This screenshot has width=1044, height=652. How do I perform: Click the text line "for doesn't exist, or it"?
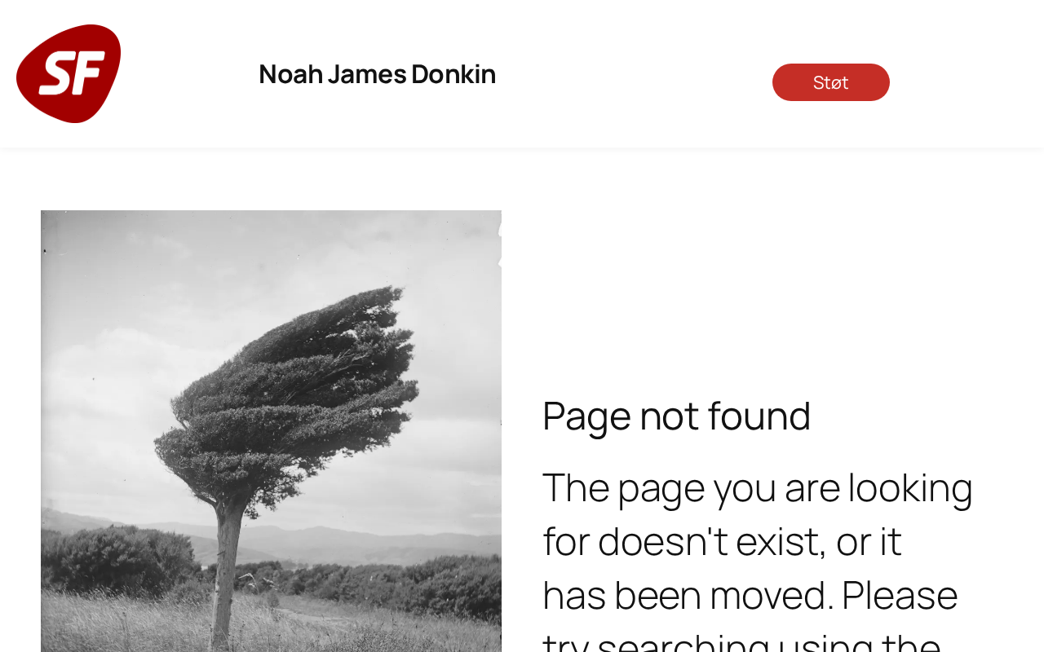[x=722, y=541]
